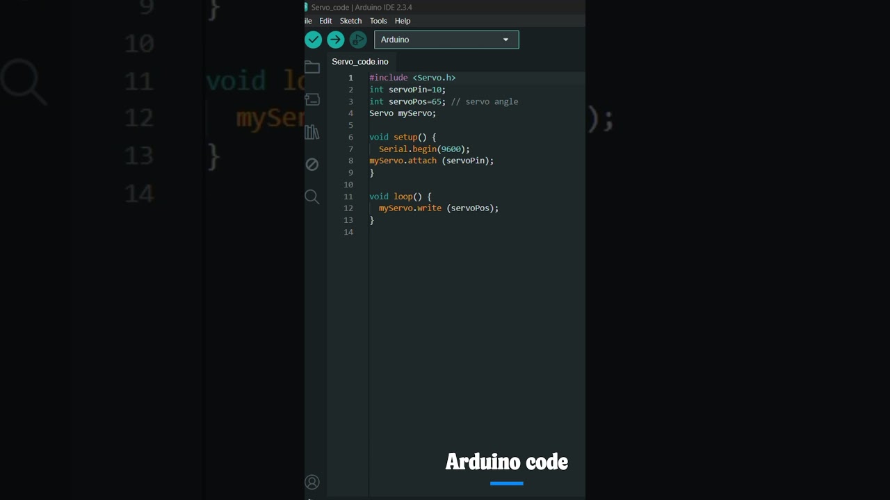
Task: Open the Search magnifier in sidebar
Action: click(312, 197)
